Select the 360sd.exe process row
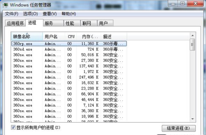 (x=69, y=49)
